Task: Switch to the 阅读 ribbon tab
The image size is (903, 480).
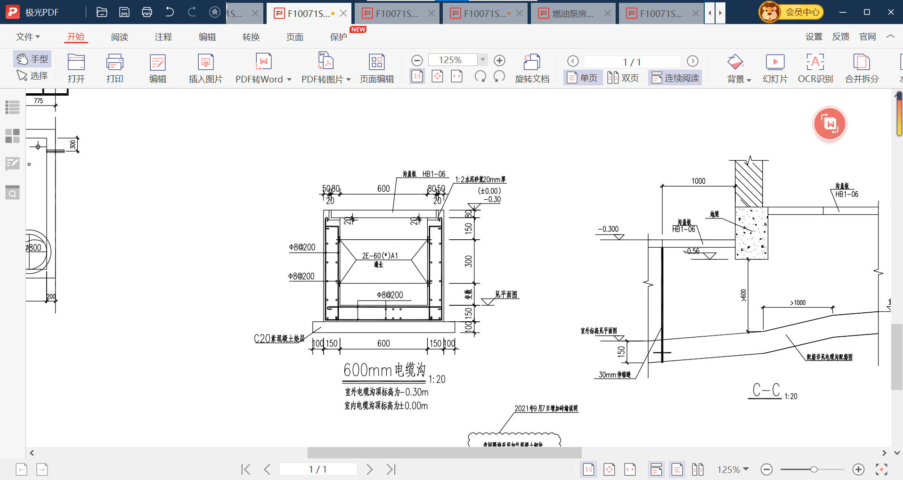Action: [120, 37]
